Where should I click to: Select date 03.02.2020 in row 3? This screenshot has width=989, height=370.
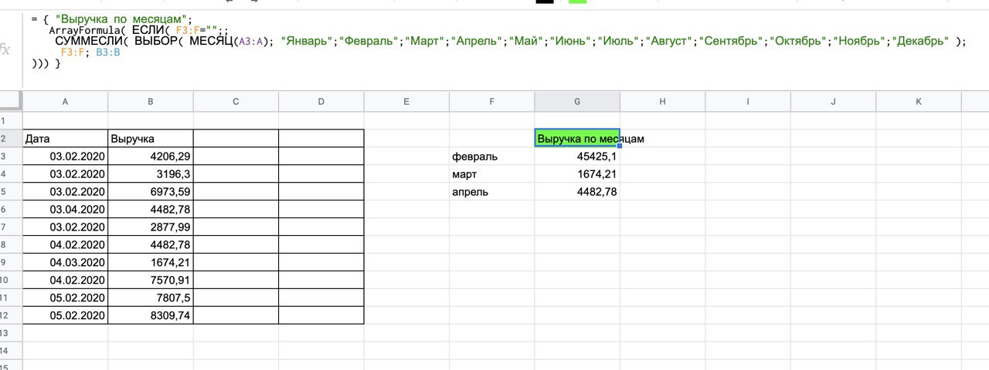pos(66,156)
